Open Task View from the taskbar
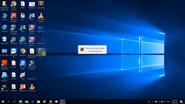Screen dimensions: 185x104 pos(14,101)
